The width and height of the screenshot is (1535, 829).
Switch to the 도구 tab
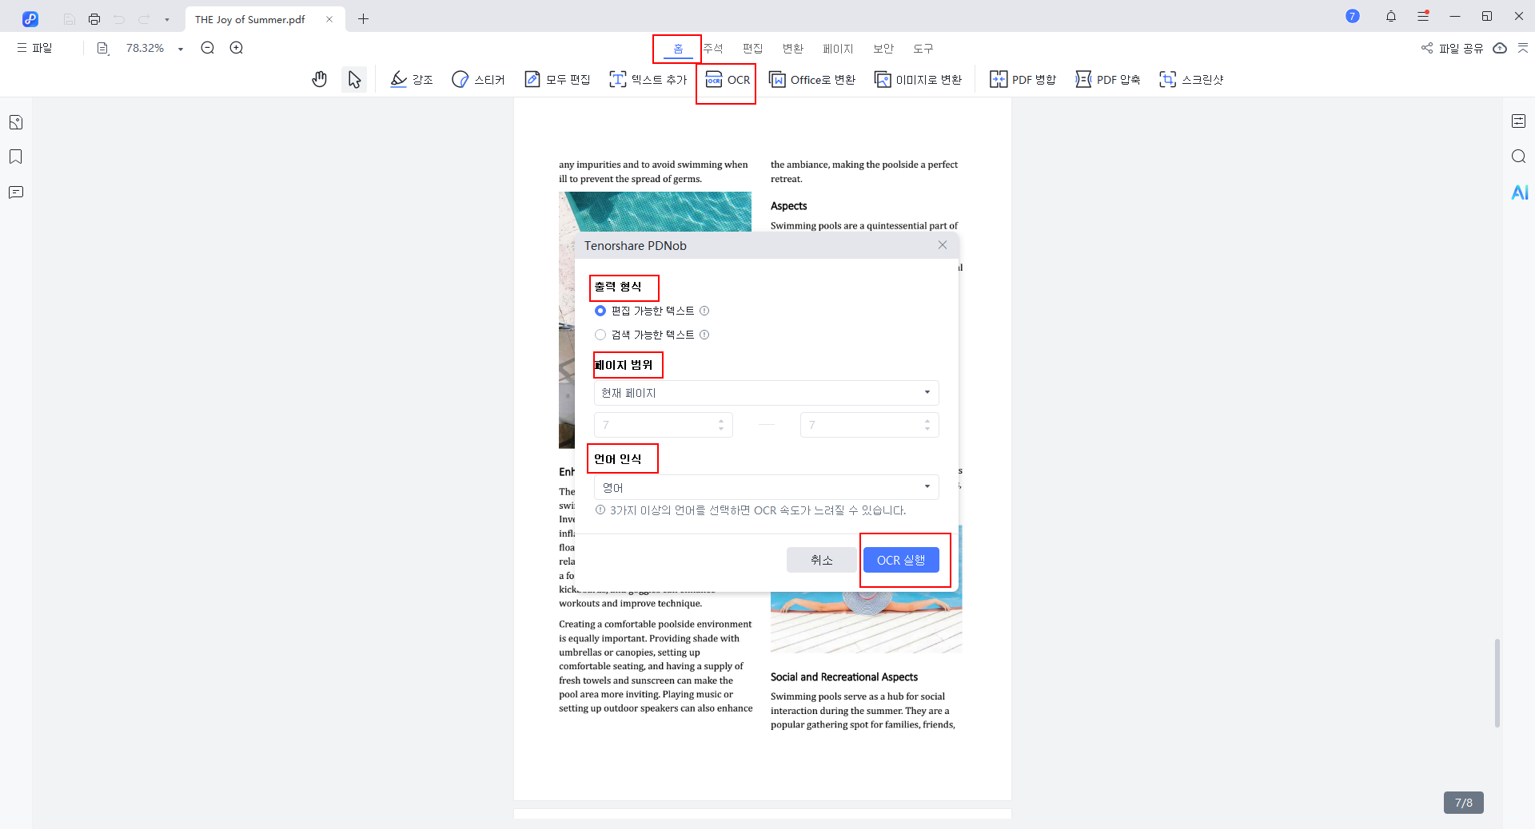click(923, 49)
